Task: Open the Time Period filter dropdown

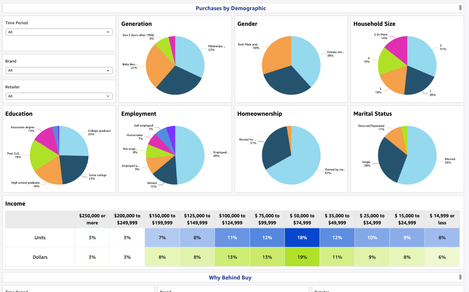Action: coord(59,32)
